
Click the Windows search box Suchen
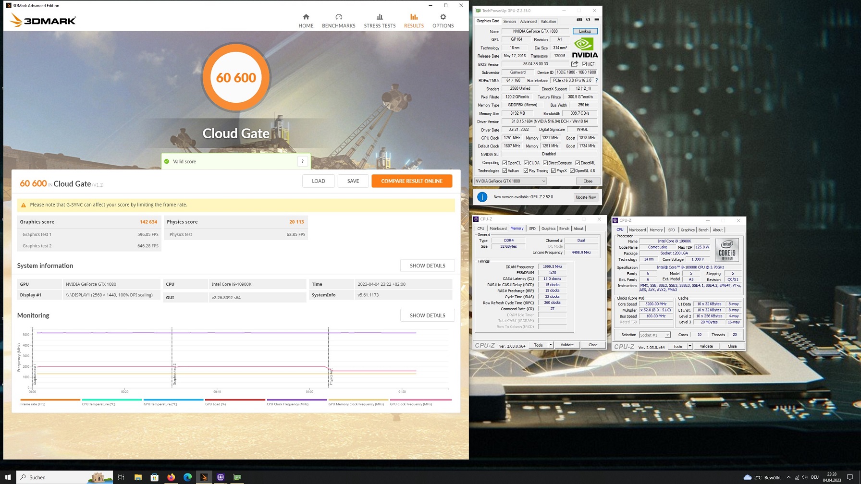(65, 477)
